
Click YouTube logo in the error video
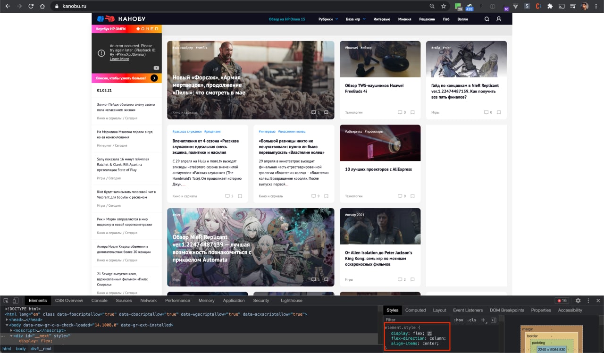[x=156, y=67]
